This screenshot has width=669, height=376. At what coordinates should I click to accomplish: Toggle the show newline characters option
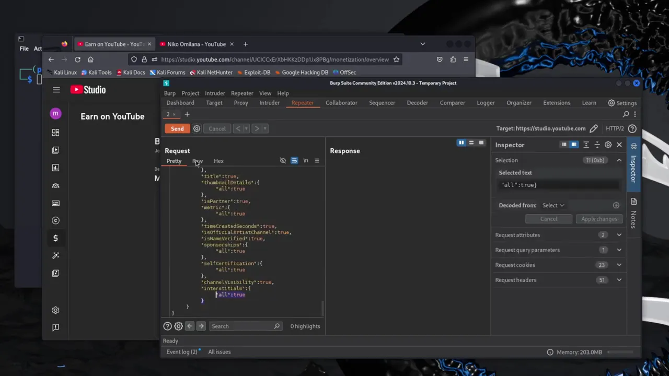point(306,161)
